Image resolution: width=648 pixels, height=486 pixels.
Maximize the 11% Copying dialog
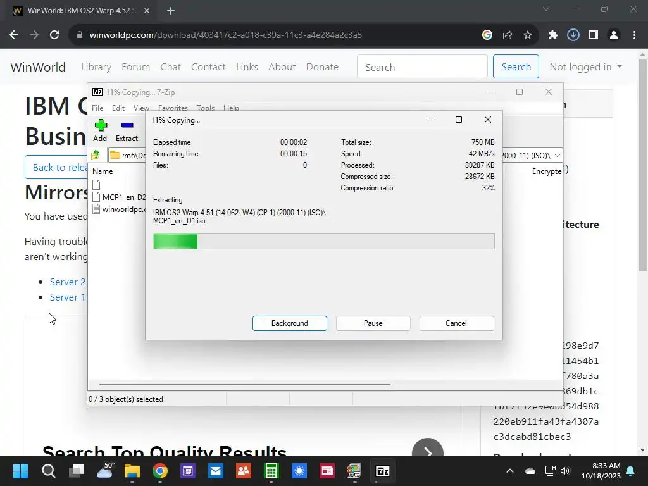459,120
